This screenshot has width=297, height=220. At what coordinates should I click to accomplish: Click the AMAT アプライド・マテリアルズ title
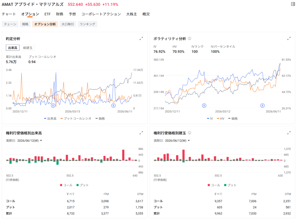click(33, 4)
